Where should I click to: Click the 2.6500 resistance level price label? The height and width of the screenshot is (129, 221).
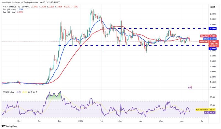click(212, 28)
